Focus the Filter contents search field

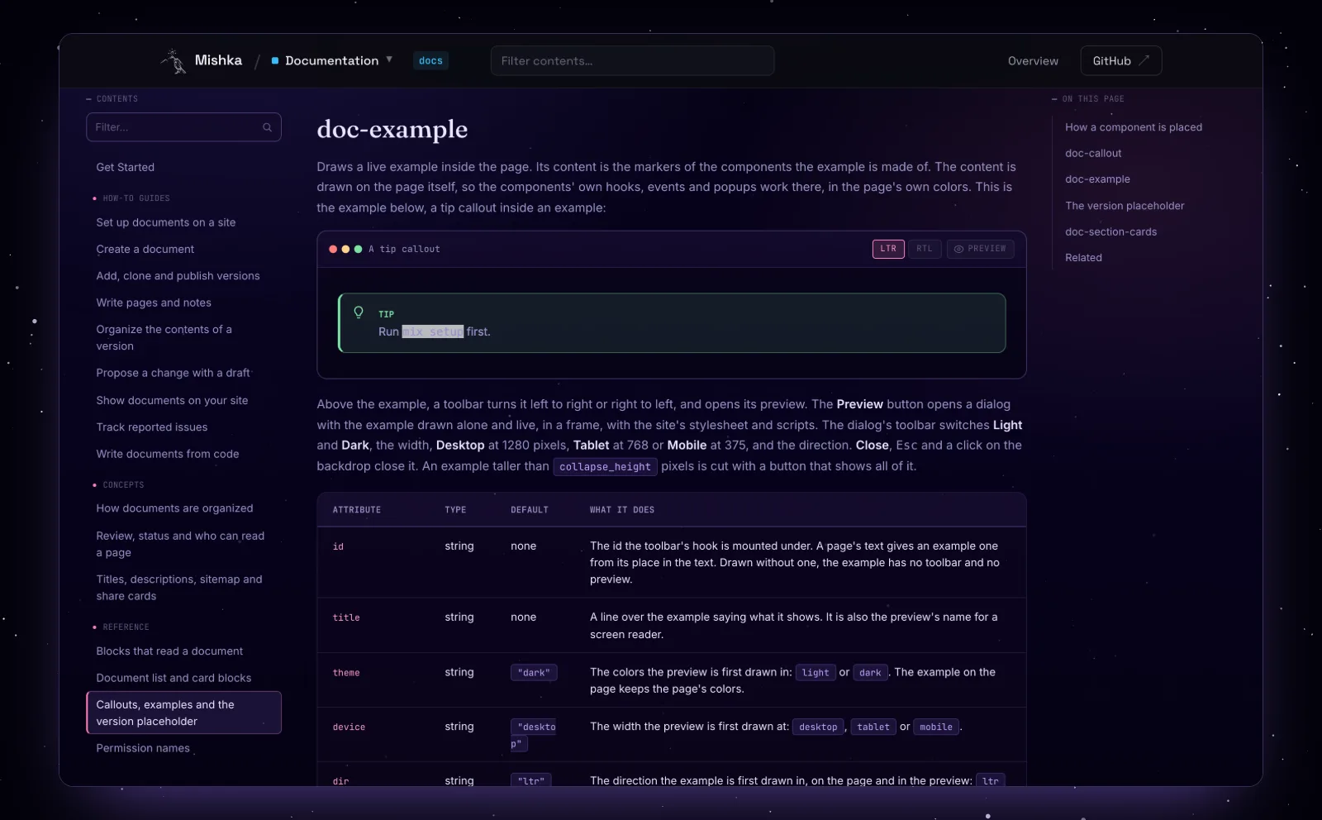point(632,60)
